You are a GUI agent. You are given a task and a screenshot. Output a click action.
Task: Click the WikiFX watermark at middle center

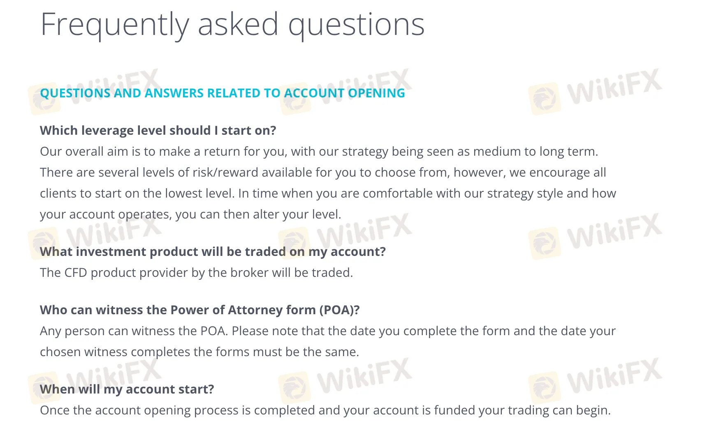(345, 236)
